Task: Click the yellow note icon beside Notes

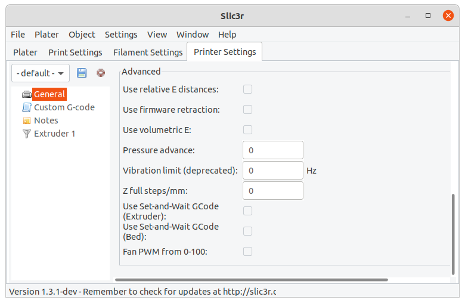Action: tap(27, 120)
